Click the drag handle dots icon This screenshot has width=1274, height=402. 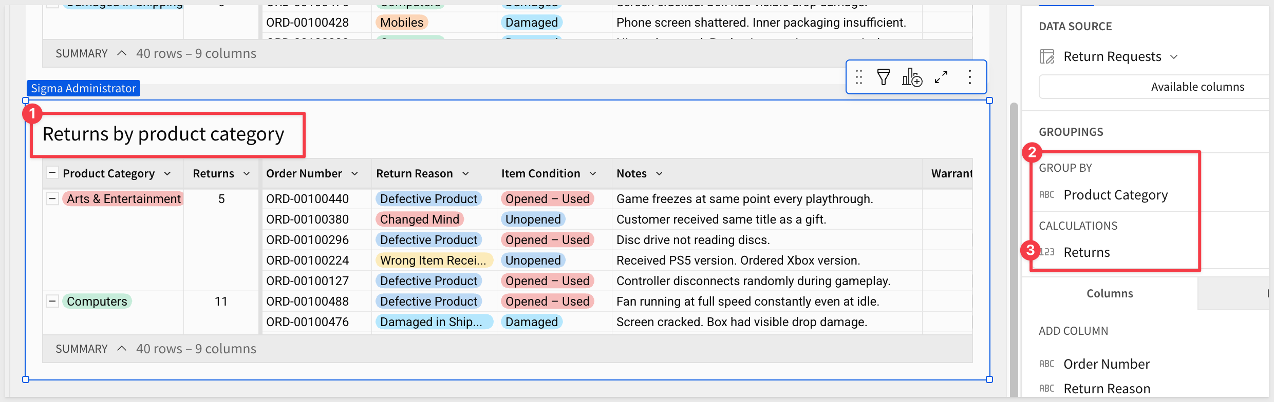point(858,77)
